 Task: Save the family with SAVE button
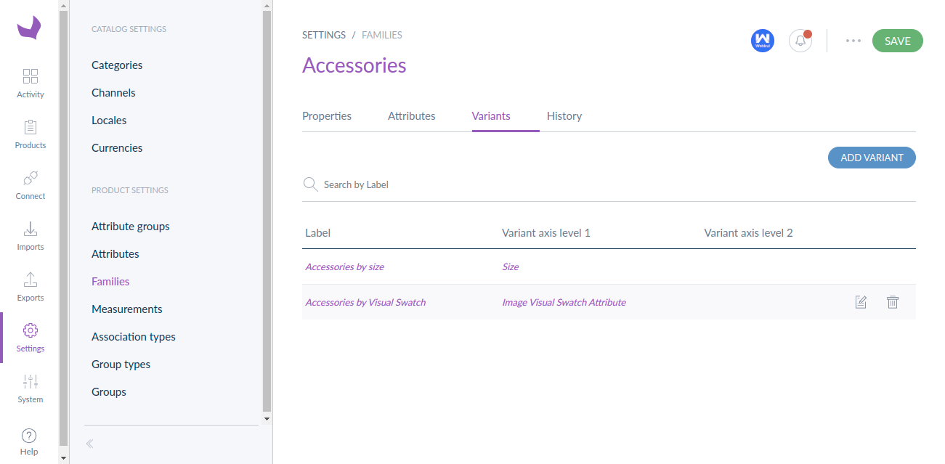click(898, 41)
